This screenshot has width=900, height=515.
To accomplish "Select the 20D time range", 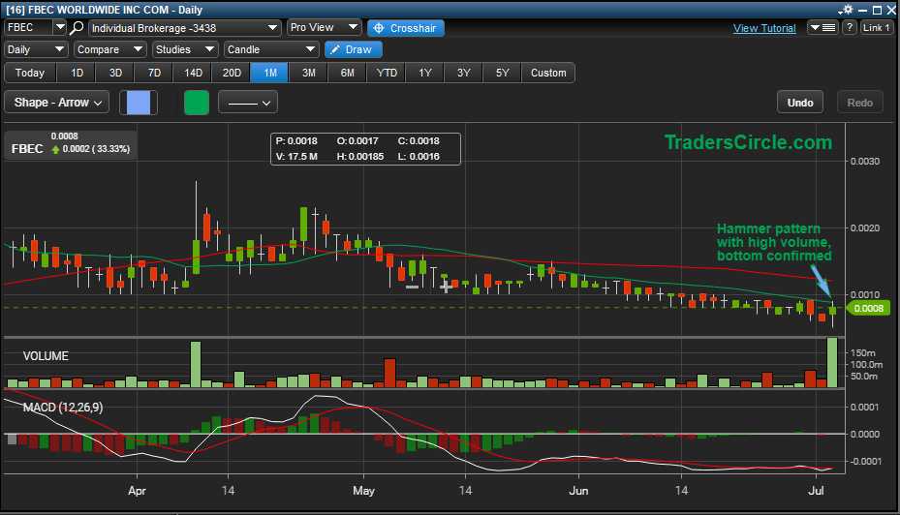I will pyautogui.click(x=232, y=73).
